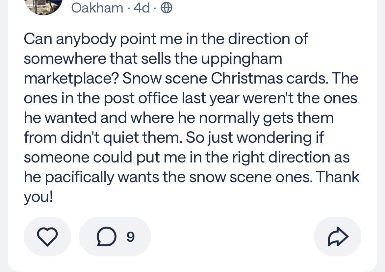The height and width of the screenshot is (272, 385).
Task: Like the post with the heart icon
Action: 47,237
